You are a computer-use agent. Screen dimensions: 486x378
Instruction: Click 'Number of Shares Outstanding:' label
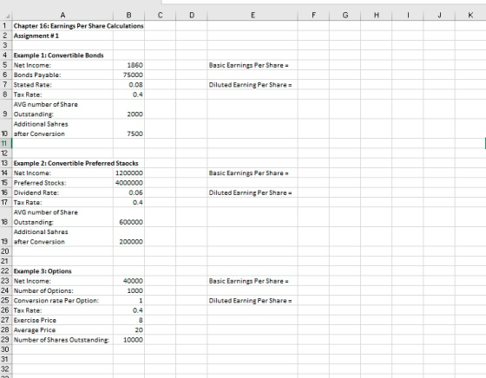(62, 340)
